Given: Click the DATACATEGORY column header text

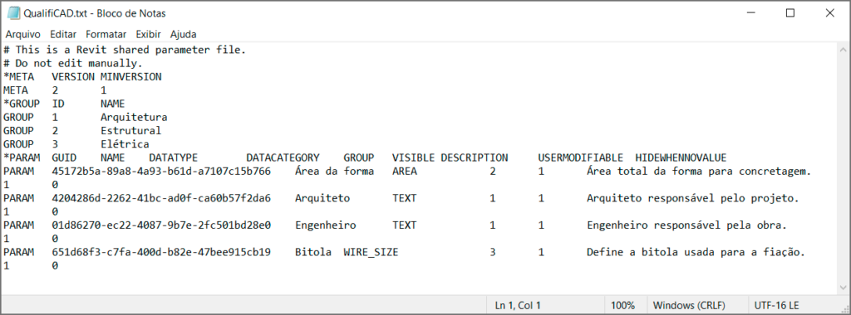Looking at the screenshot, I should (283, 158).
